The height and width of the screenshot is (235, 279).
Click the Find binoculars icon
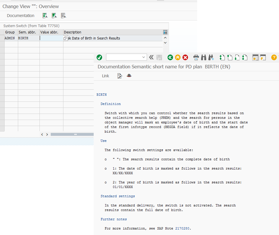[203, 57]
